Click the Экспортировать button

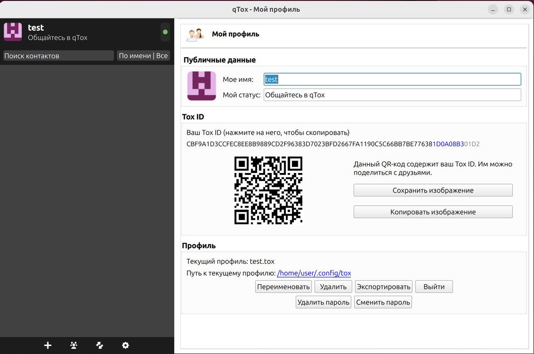pos(384,287)
